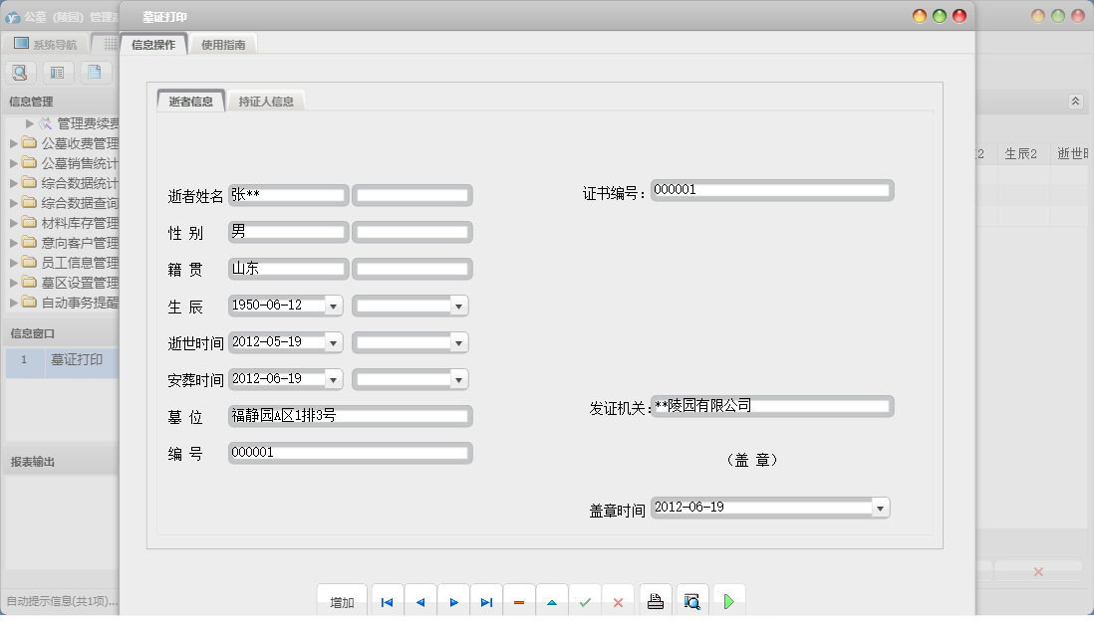The height and width of the screenshot is (622, 1094).
Task: Click the 增加 button
Action: (342, 602)
